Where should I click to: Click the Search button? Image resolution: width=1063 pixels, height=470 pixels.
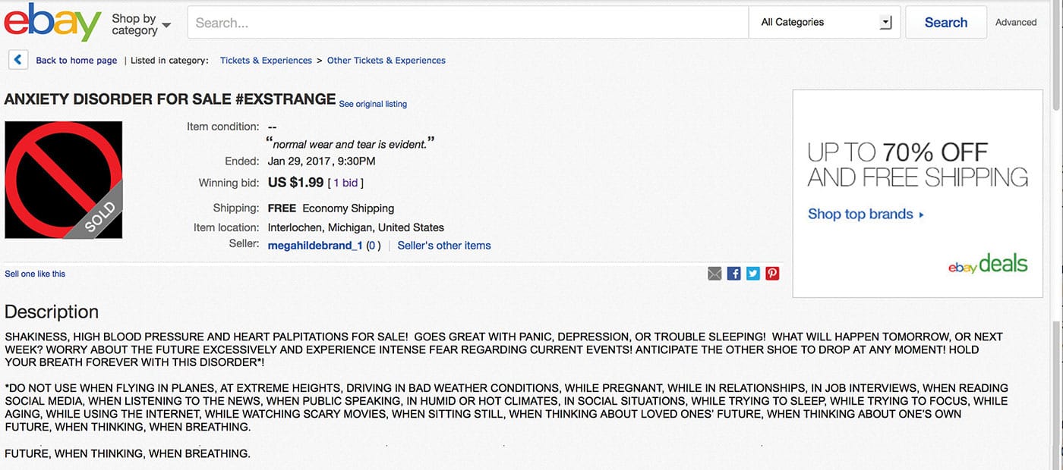tap(945, 23)
